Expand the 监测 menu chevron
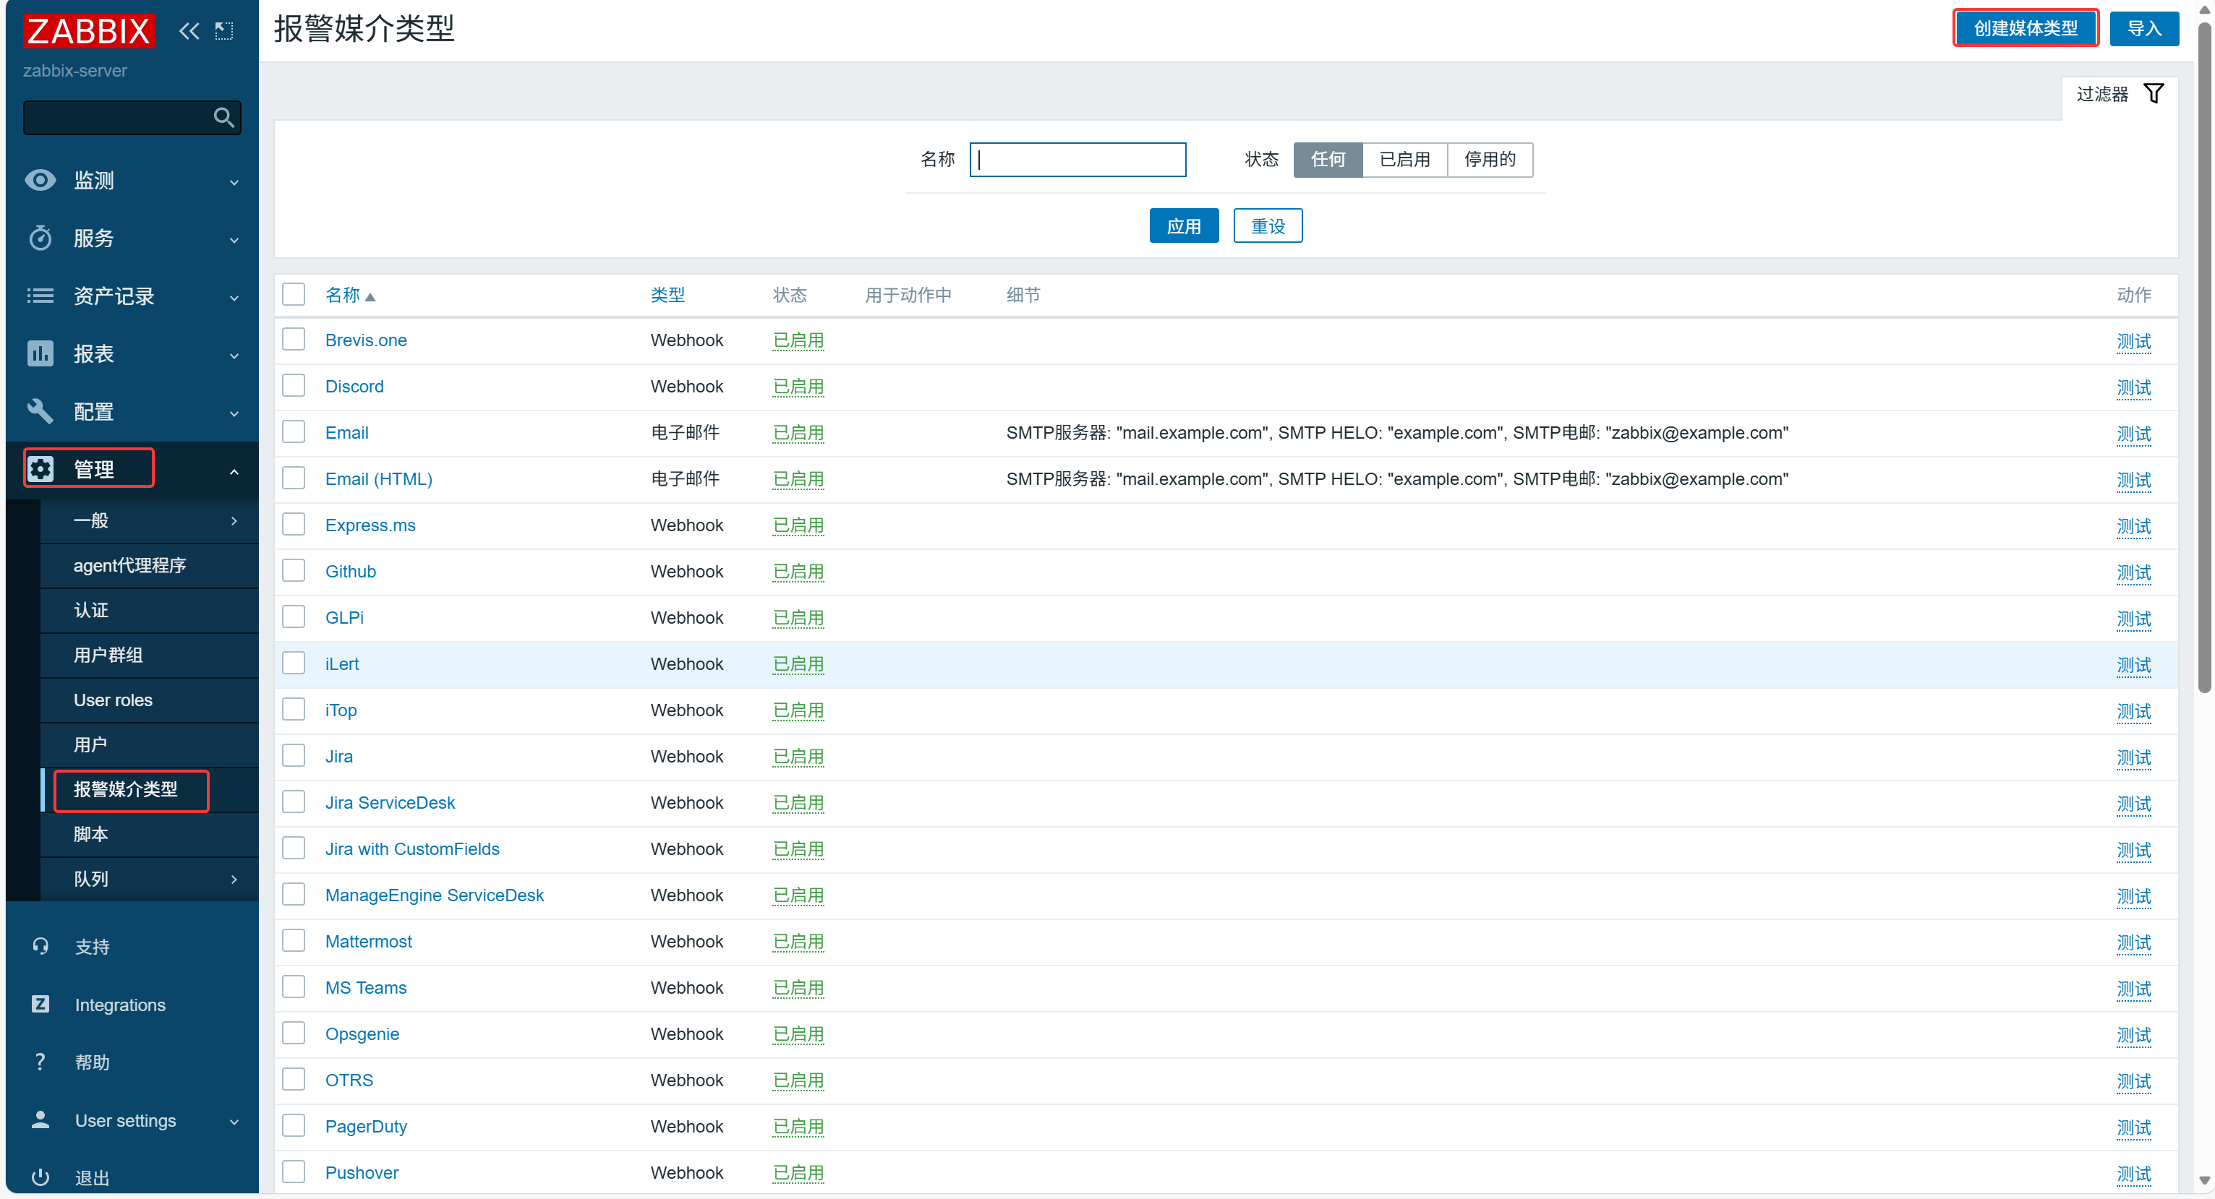This screenshot has height=1199, width=2215. (234, 182)
